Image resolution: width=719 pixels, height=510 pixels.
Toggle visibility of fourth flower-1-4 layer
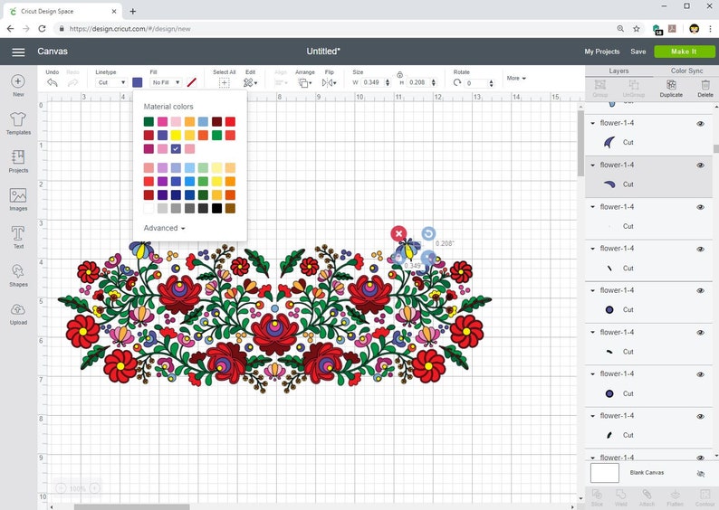pos(700,249)
